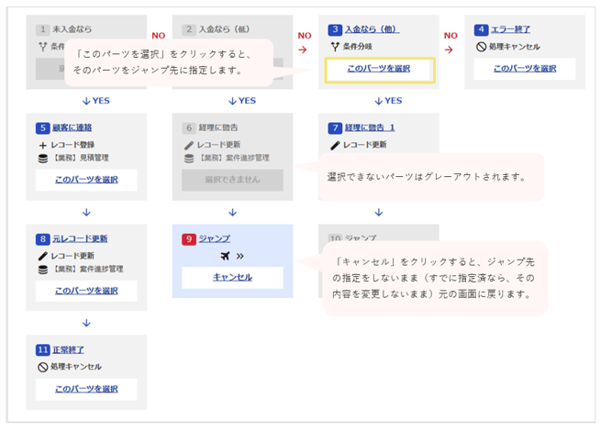The image size is (601, 431).
Task: Click red number badge 9 of ジャンプ
Action: [189, 239]
